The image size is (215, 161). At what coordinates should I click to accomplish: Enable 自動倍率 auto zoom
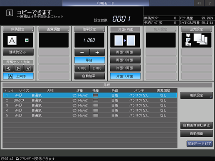(x=89, y=76)
